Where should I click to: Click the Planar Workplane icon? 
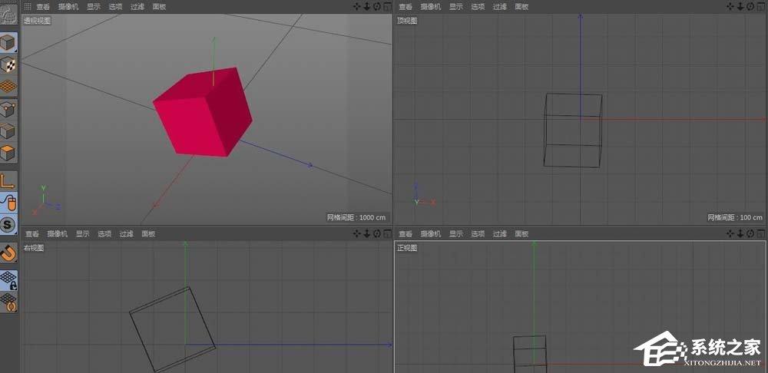(8, 302)
